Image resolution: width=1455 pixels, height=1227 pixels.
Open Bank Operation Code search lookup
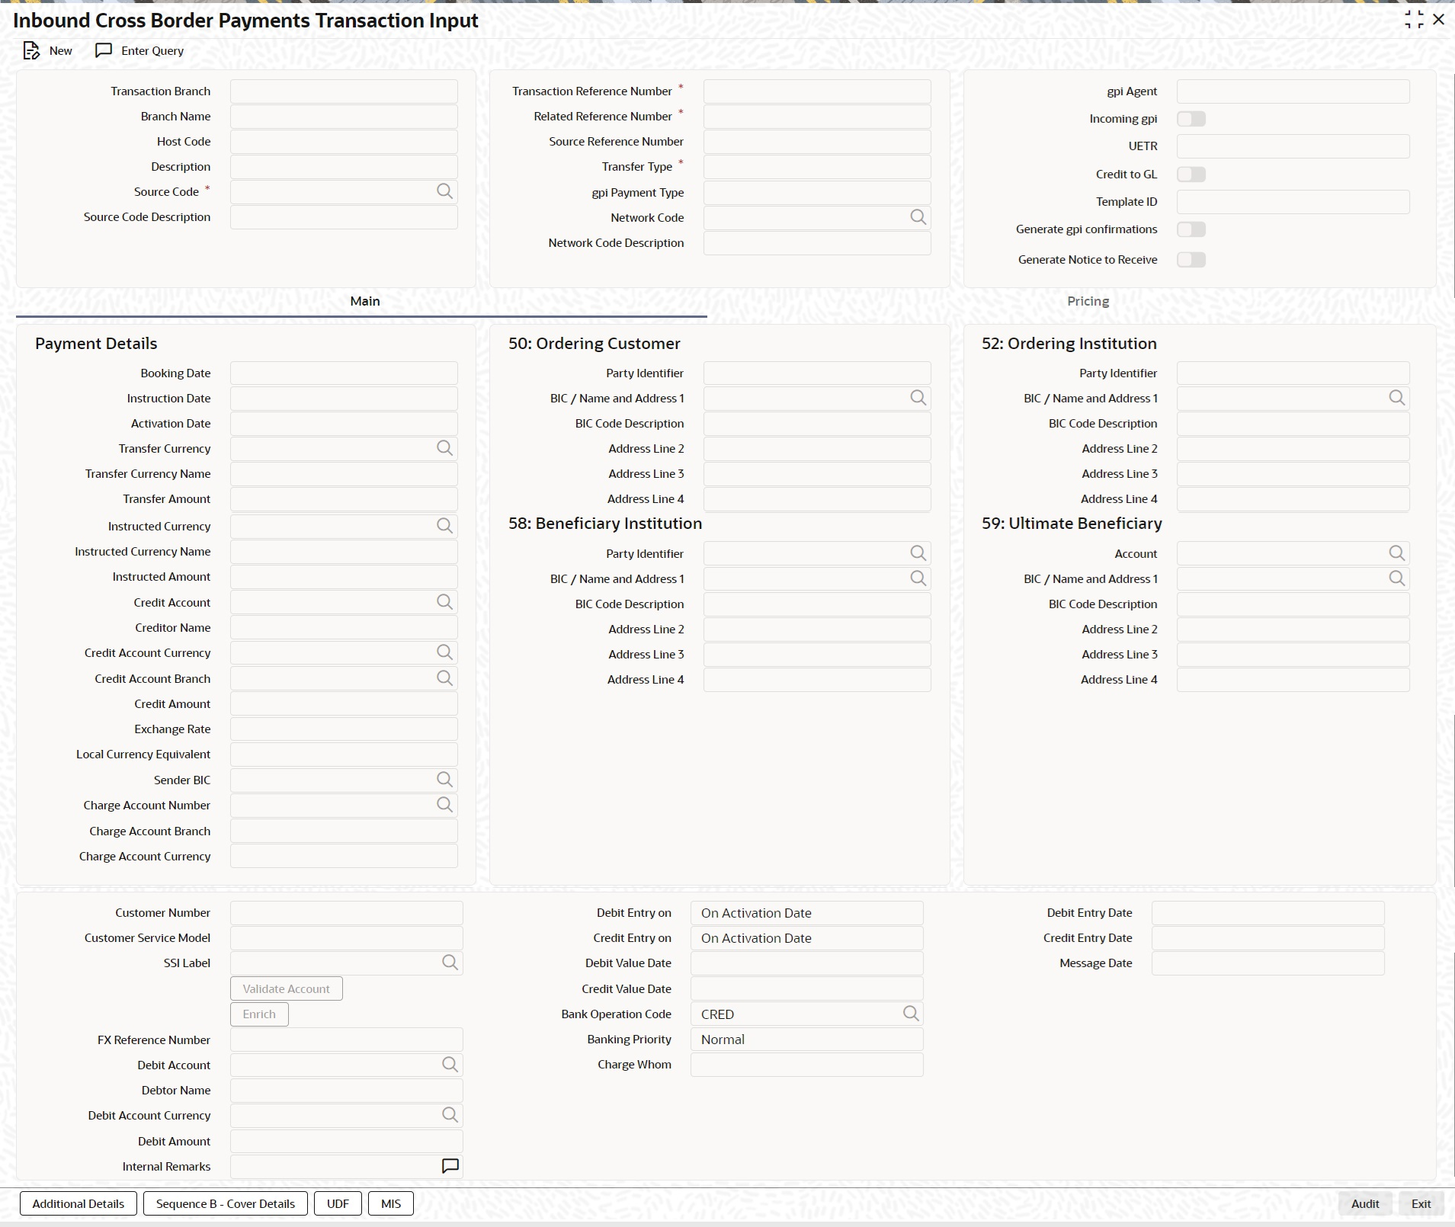pos(911,1014)
